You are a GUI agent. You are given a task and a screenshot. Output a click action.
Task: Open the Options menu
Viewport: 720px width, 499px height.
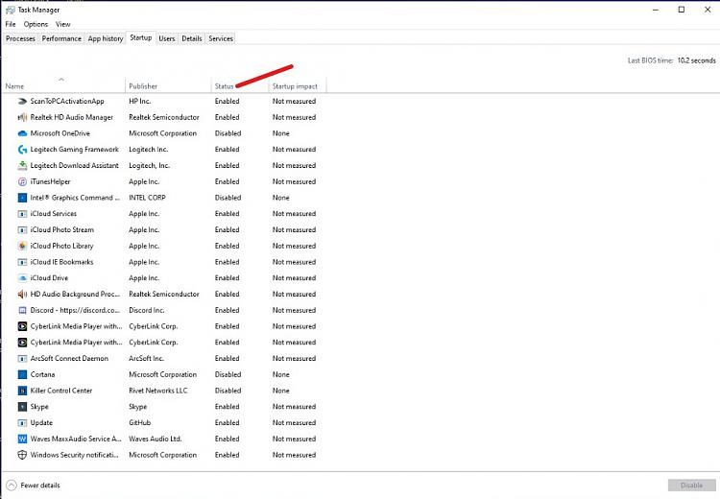(36, 24)
